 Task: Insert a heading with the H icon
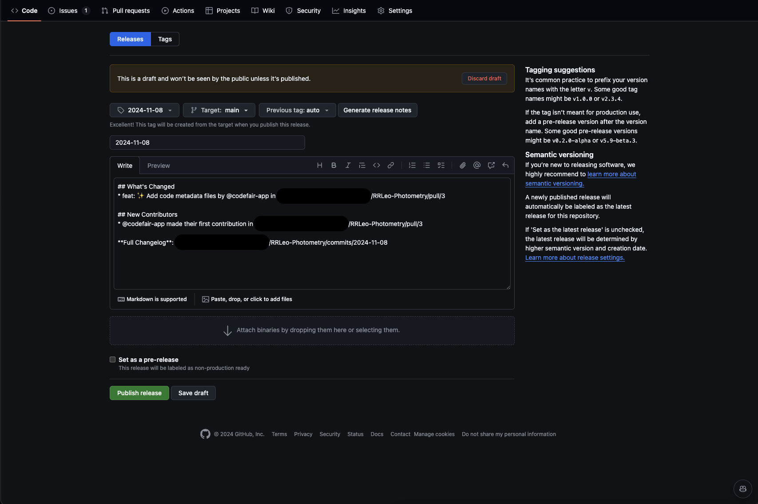click(x=320, y=165)
